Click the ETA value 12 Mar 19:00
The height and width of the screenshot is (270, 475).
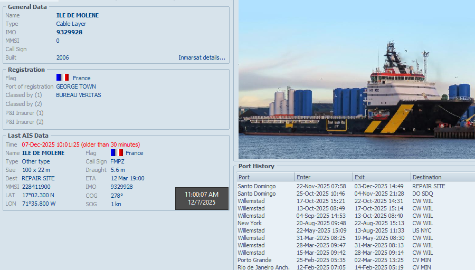(x=128, y=178)
